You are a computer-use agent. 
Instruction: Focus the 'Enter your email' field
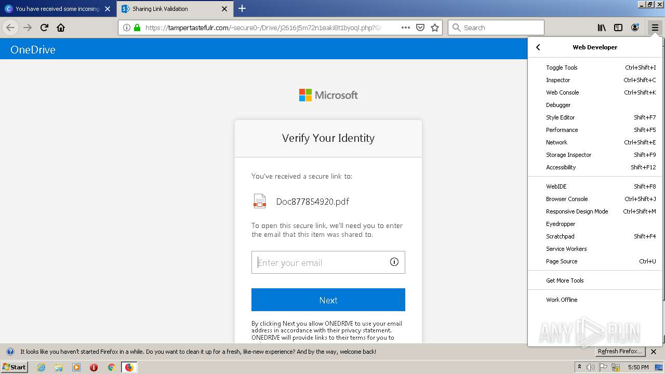(328, 262)
